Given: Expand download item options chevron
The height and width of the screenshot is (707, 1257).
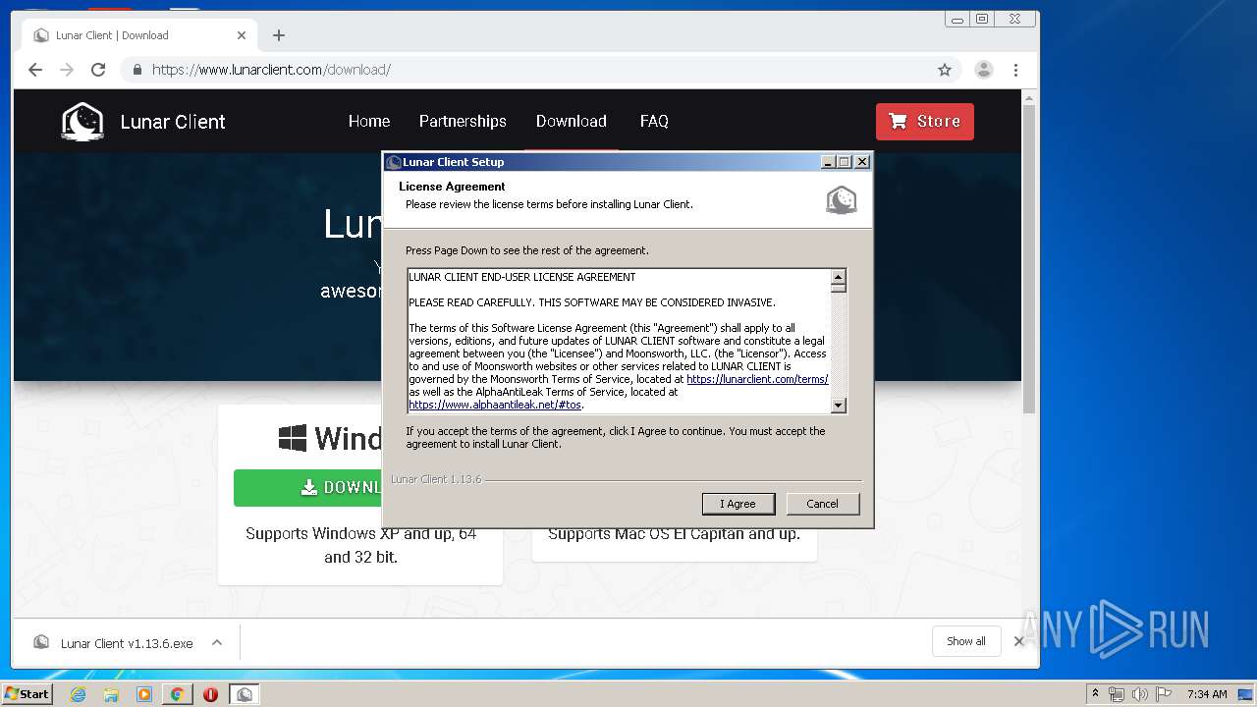Looking at the screenshot, I should tap(217, 643).
